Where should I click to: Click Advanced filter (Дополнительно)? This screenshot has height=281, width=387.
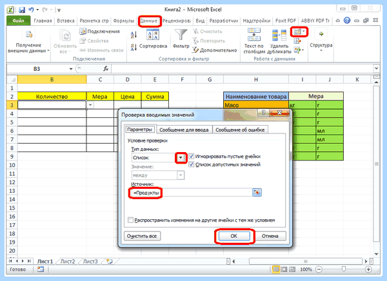pos(215,50)
